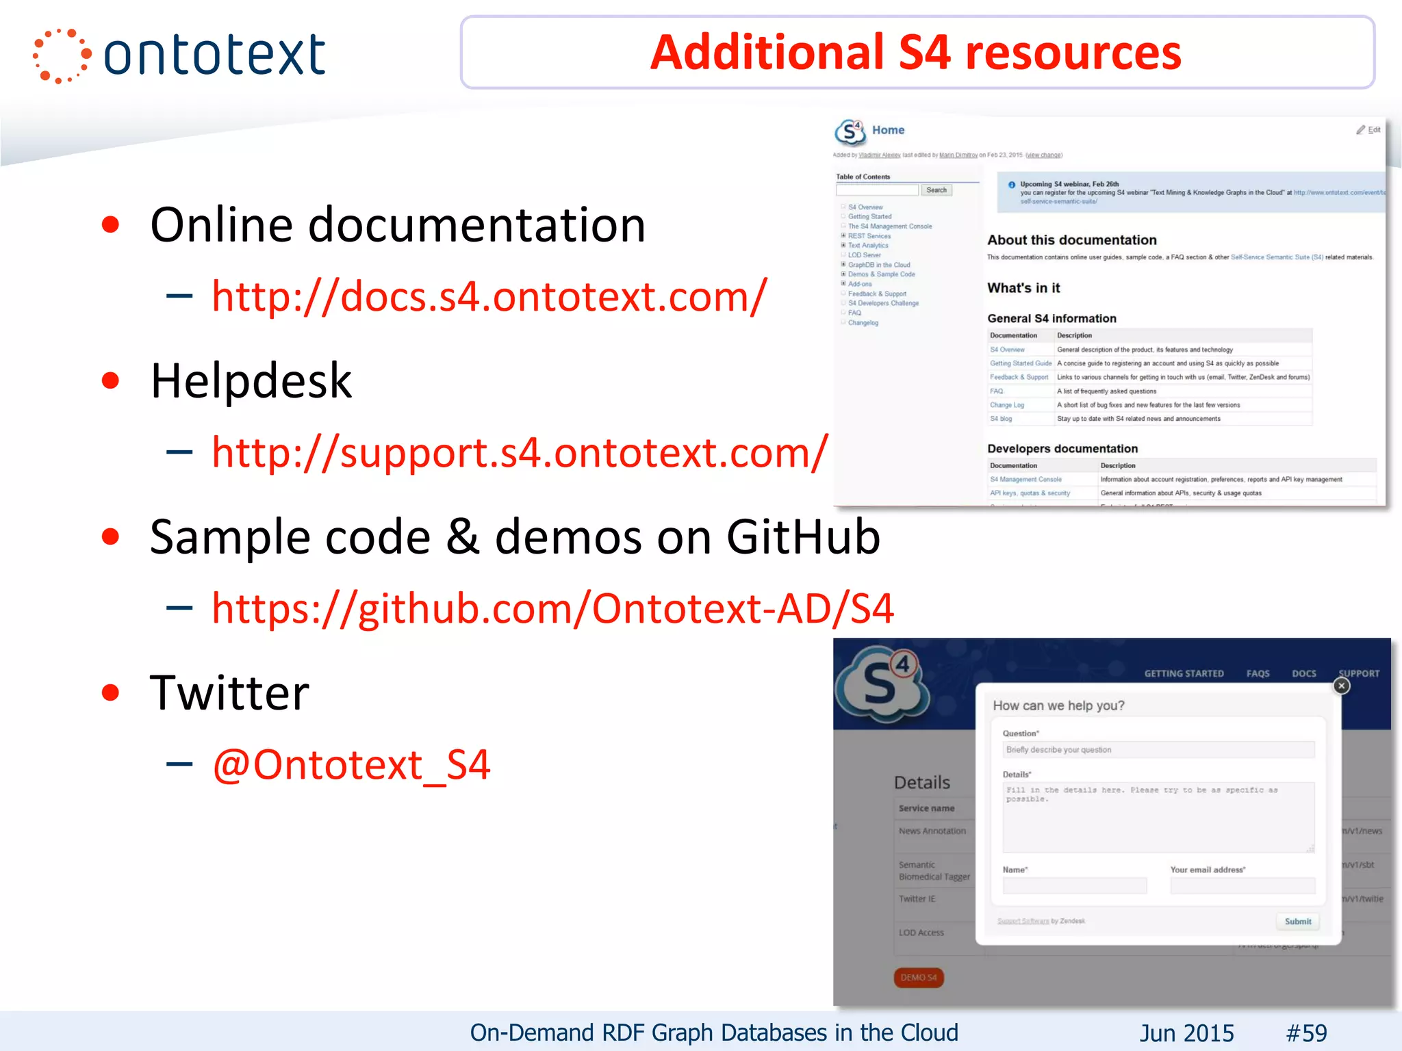
Task: Expand Text Analytics in contents tree
Action: (x=843, y=245)
